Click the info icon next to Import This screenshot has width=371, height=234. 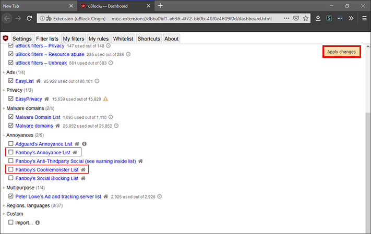pos(38,223)
